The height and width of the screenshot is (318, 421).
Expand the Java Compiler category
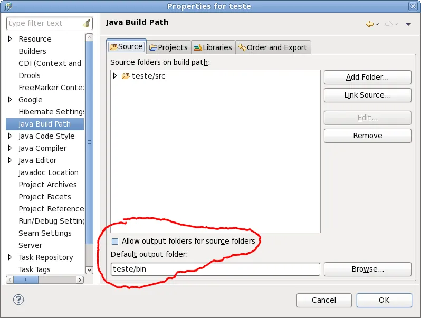coord(10,148)
